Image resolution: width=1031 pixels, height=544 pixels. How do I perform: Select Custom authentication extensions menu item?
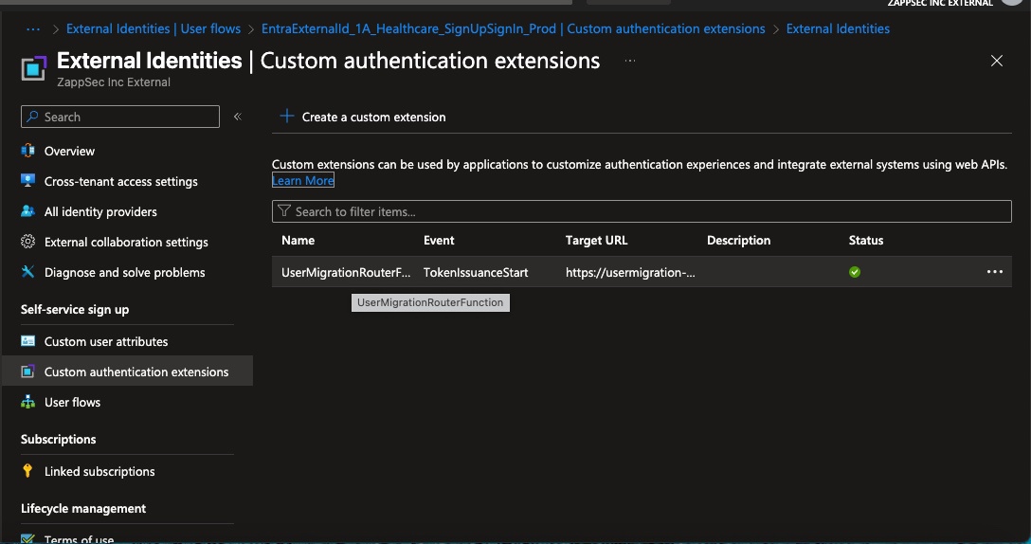coord(136,371)
